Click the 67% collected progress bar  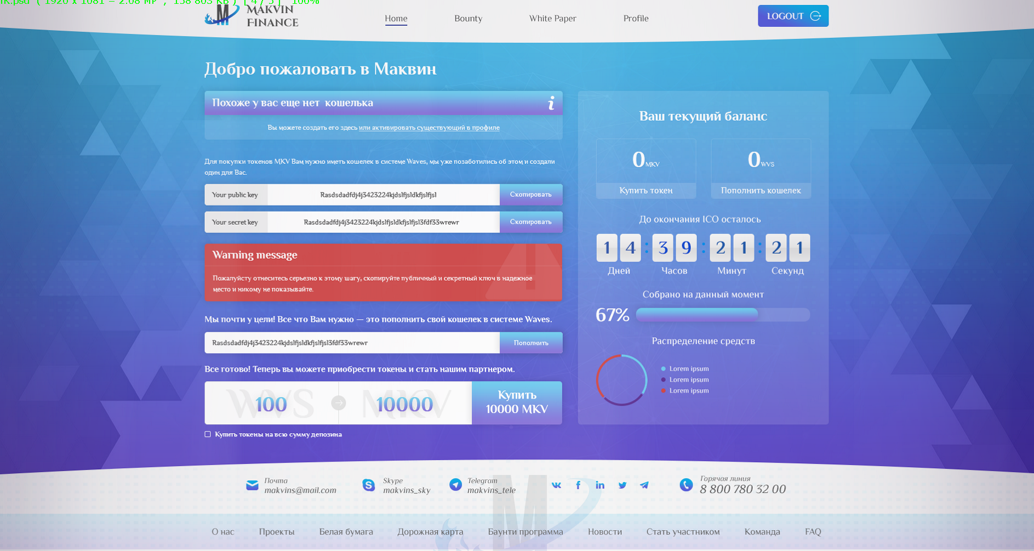tap(723, 315)
